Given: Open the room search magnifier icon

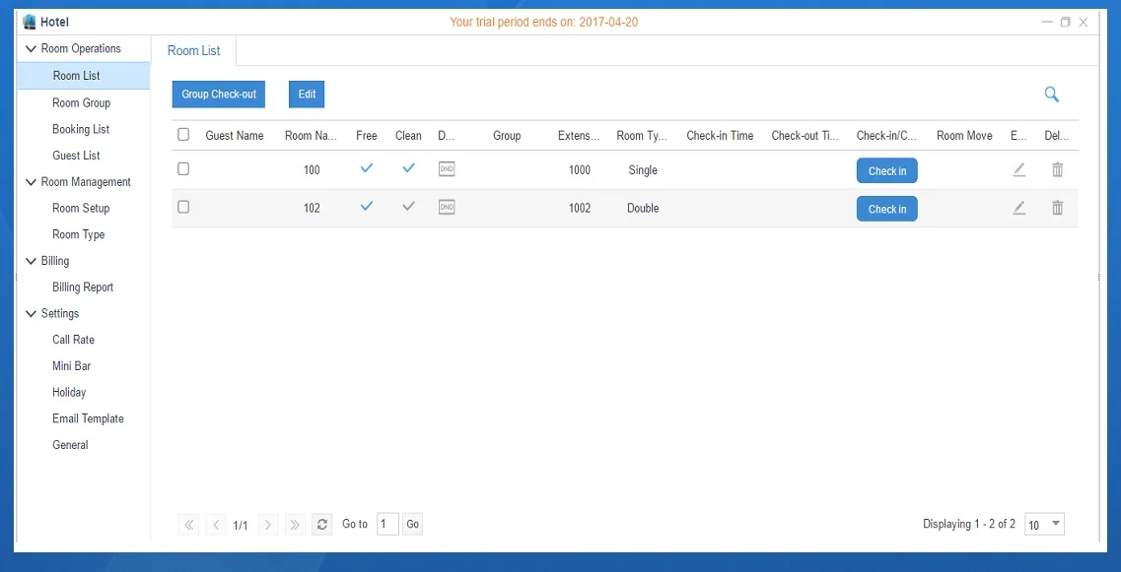Looking at the screenshot, I should click(x=1051, y=95).
